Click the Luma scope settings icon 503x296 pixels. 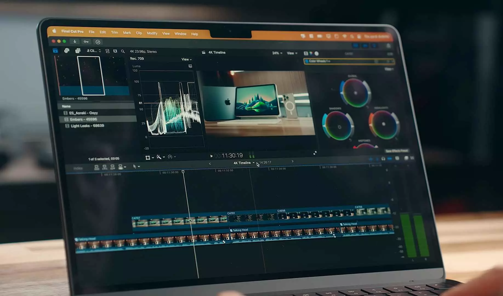click(190, 66)
